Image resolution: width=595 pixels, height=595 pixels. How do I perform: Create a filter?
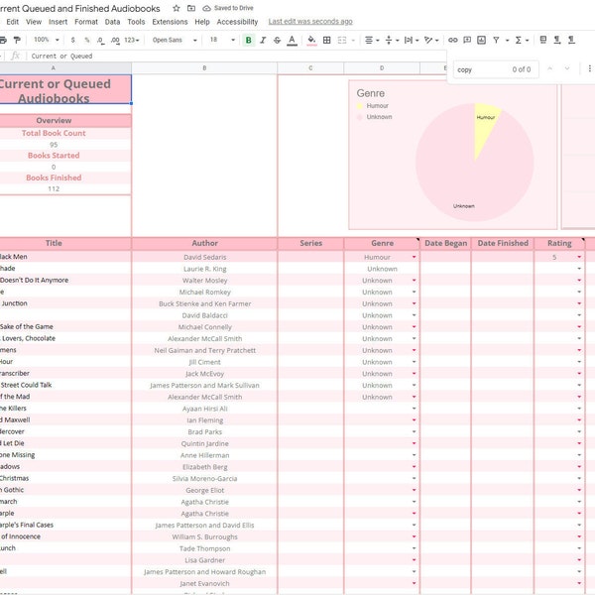point(496,40)
